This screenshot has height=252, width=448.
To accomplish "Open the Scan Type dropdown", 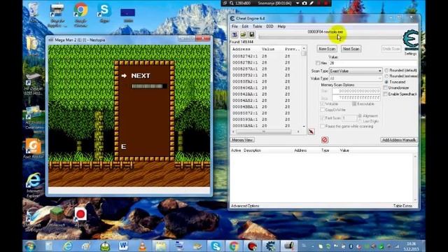I will pyautogui.click(x=356, y=71).
